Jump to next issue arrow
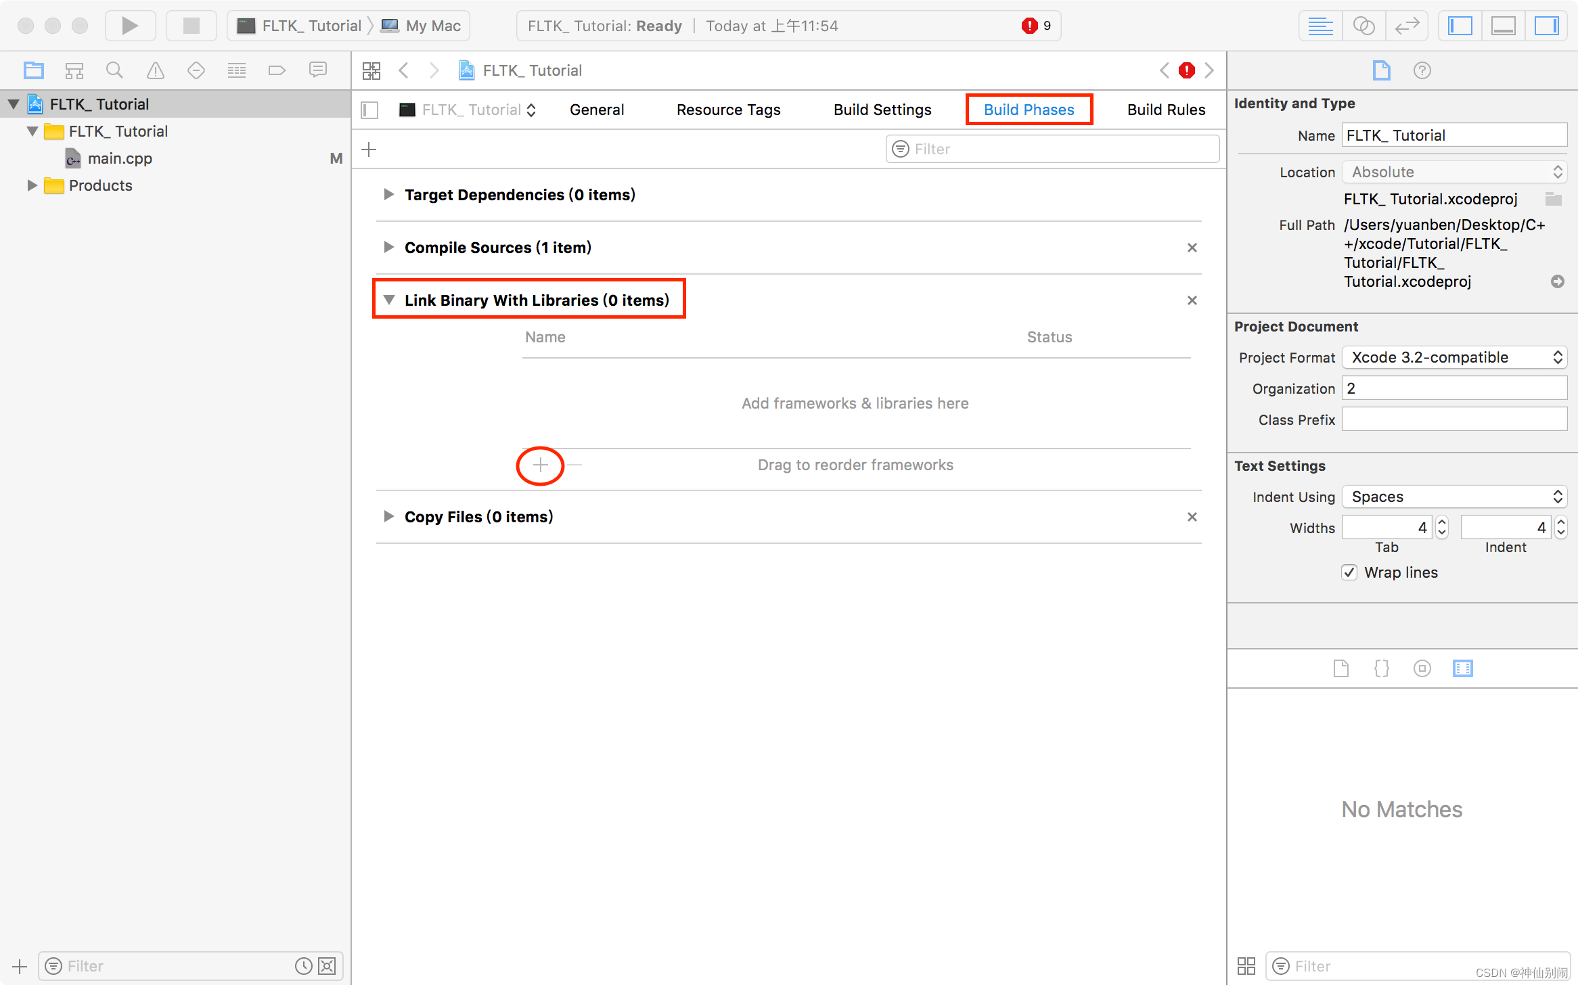Image resolution: width=1578 pixels, height=985 pixels. coord(1209,70)
